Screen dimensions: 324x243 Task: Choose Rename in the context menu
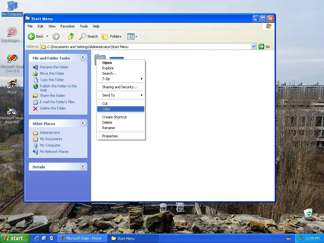click(121, 128)
